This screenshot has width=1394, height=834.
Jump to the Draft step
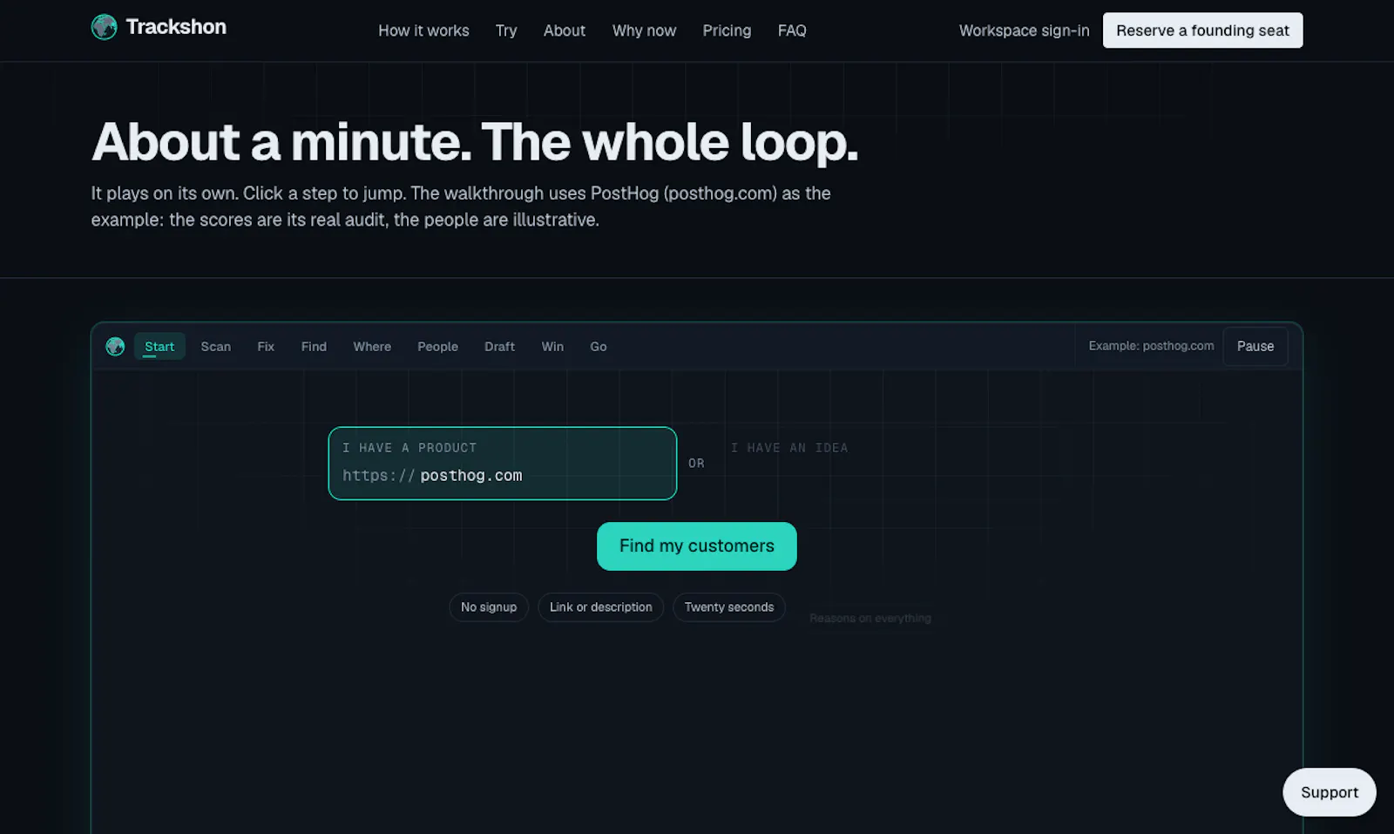pos(499,347)
